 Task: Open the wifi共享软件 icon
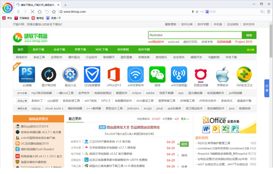136,74
